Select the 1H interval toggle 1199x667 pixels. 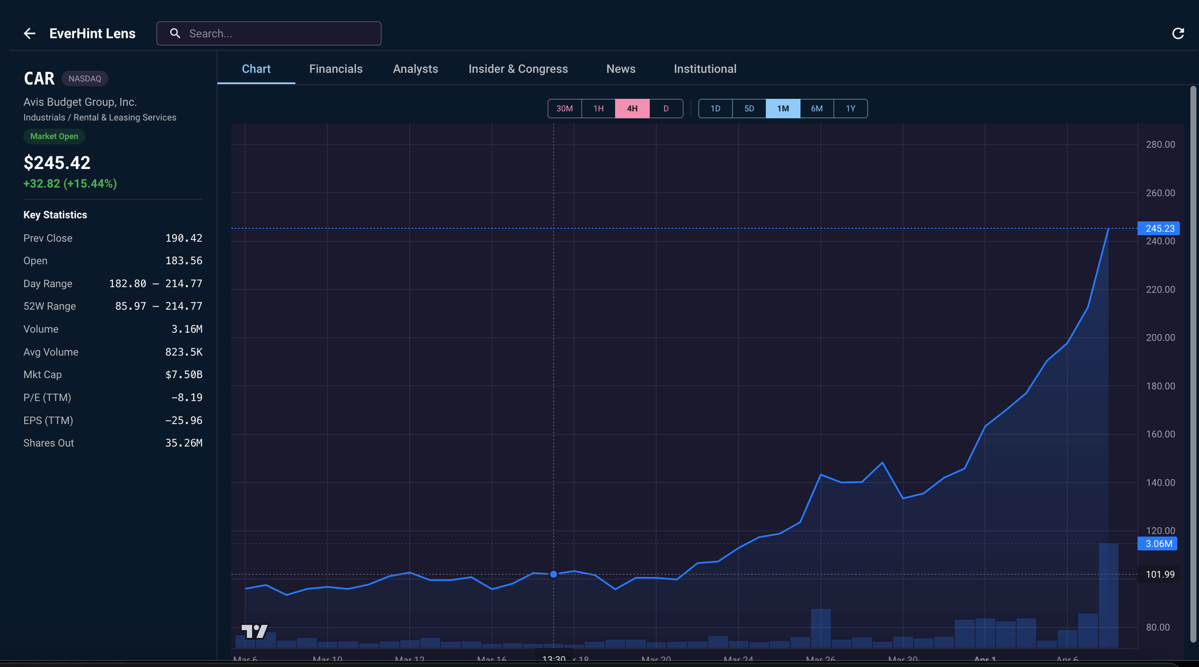pos(598,108)
